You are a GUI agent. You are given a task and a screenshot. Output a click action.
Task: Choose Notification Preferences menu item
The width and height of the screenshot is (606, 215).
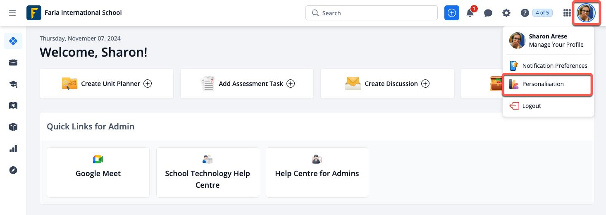click(x=554, y=66)
